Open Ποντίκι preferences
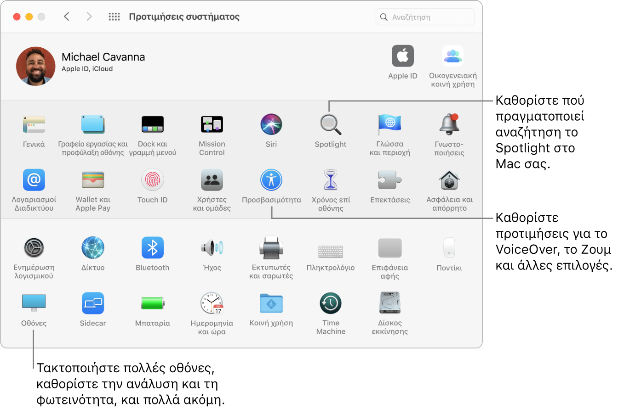 click(x=449, y=248)
